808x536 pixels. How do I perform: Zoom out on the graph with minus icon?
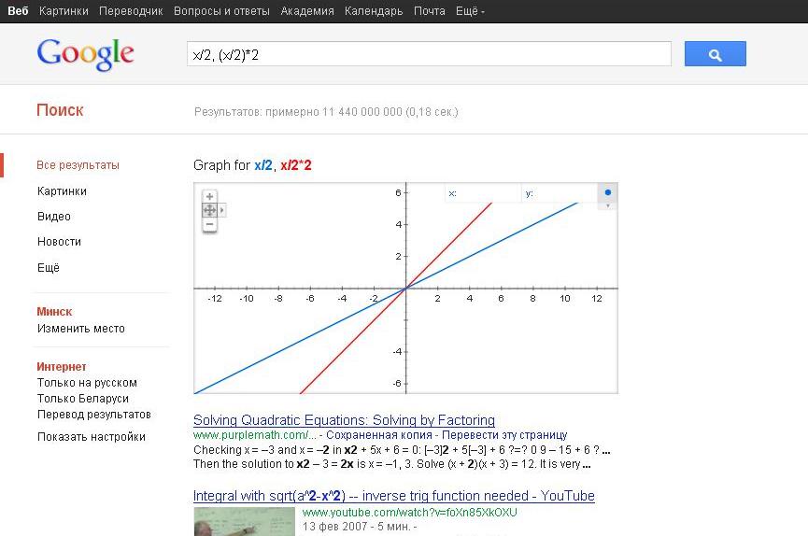[x=209, y=225]
